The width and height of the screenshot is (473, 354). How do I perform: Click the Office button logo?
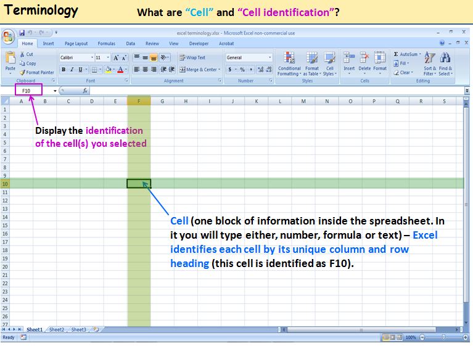[x=9, y=36]
